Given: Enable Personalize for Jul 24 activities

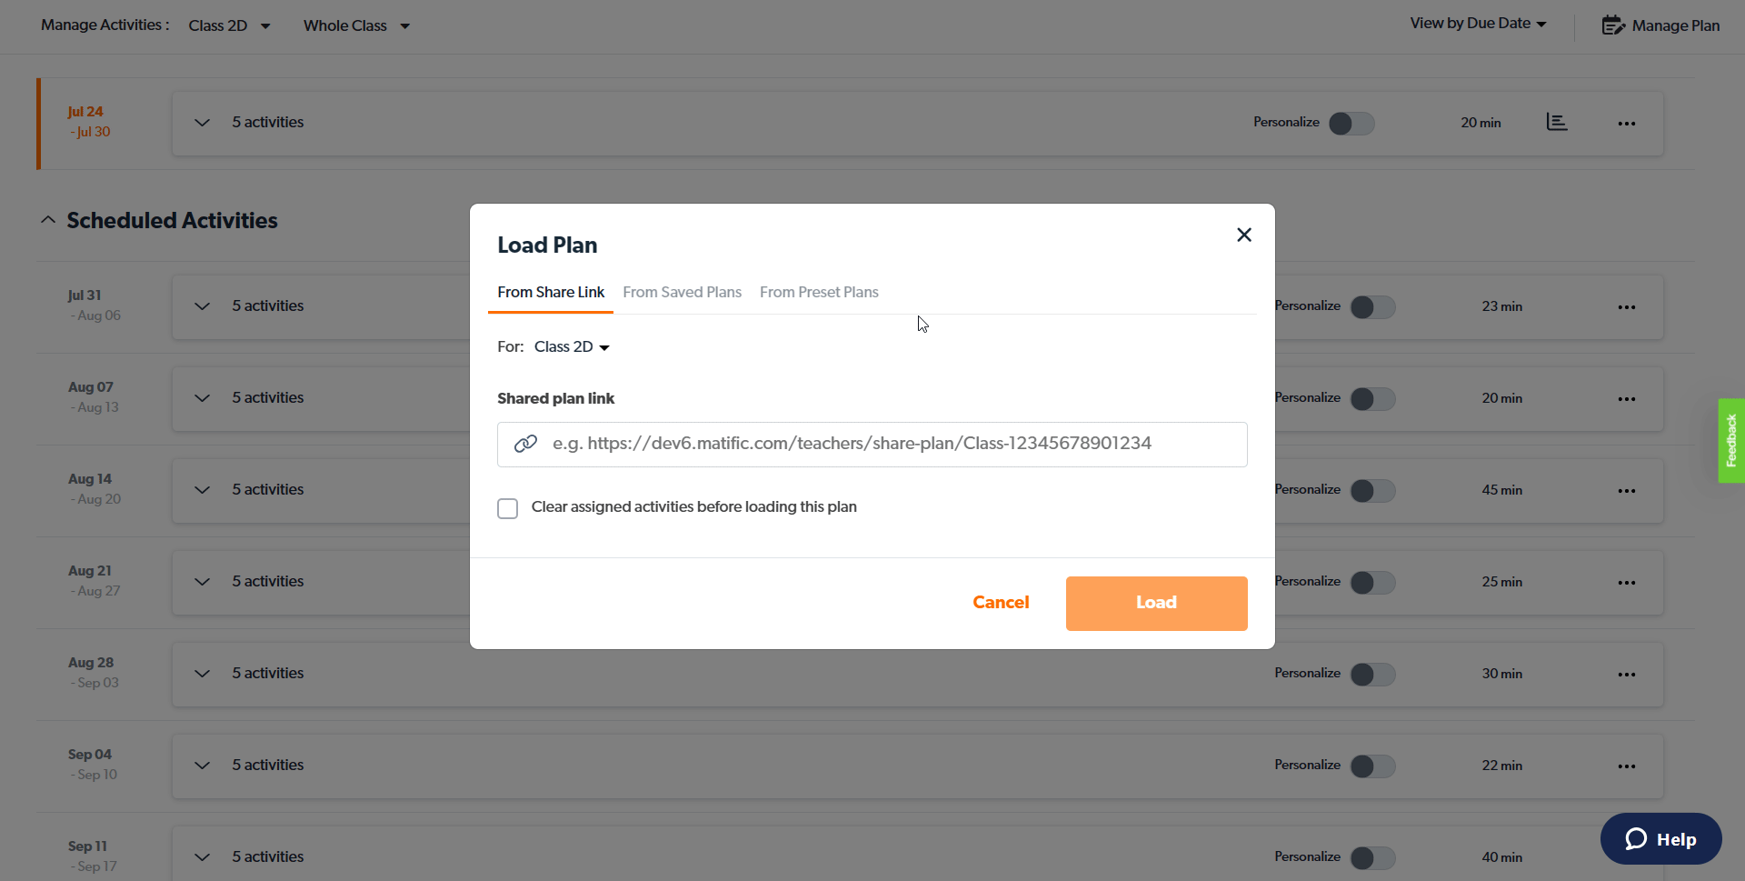Looking at the screenshot, I should [x=1351, y=123].
